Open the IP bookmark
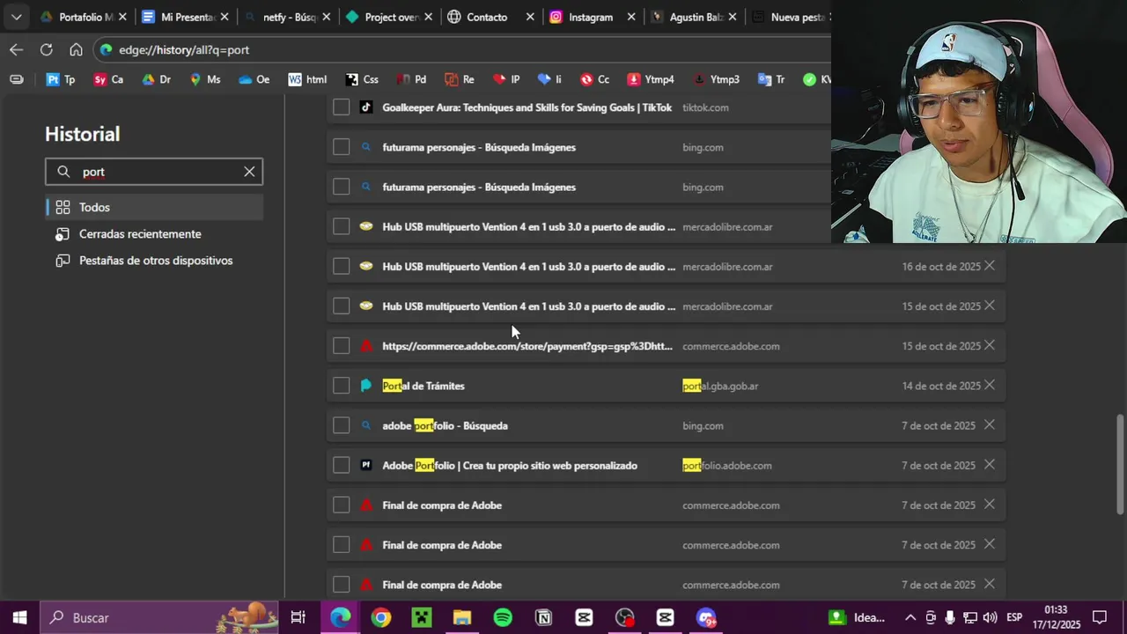Viewport: 1127px width, 634px height. 506,79
